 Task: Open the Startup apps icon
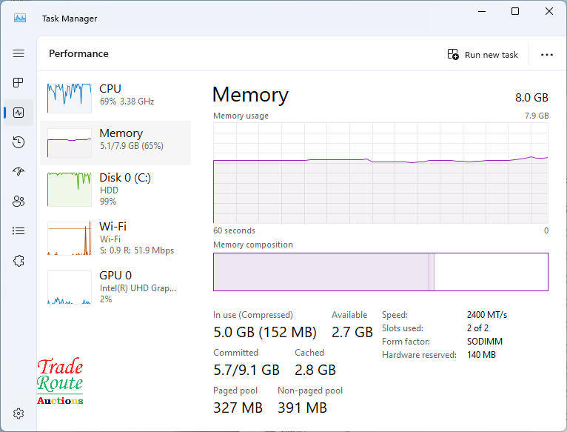tap(19, 172)
